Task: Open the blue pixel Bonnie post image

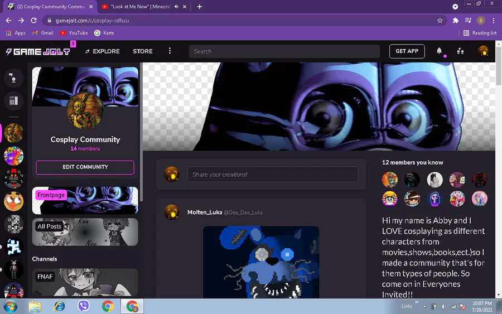Action: (261, 262)
